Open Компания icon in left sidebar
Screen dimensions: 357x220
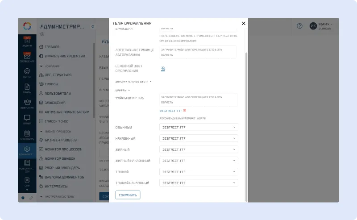pos(27,104)
